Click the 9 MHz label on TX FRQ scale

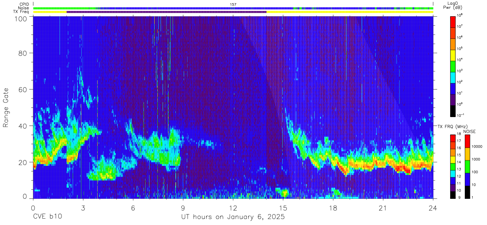458,197
